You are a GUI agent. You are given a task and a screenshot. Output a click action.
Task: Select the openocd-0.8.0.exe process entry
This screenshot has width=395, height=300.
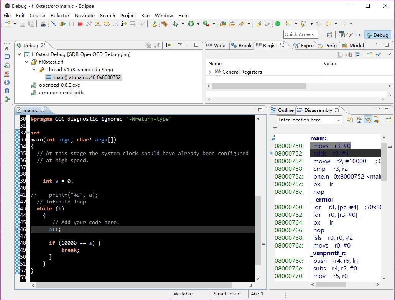point(59,85)
